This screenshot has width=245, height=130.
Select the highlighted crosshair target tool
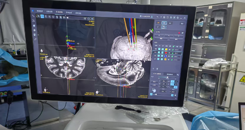(42, 16)
